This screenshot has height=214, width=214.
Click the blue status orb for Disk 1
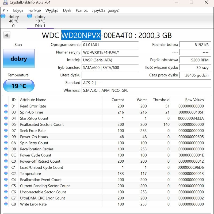point(30,16)
